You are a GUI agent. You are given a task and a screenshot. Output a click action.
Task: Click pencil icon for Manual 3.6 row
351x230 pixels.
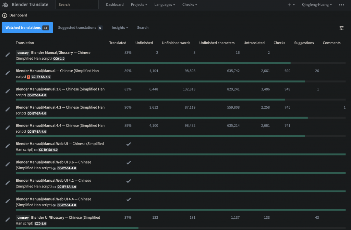(8, 91)
